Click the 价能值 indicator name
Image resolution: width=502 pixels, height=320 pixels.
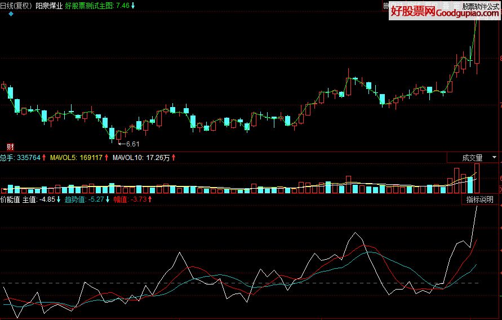pyautogui.click(x=10, y=199)
